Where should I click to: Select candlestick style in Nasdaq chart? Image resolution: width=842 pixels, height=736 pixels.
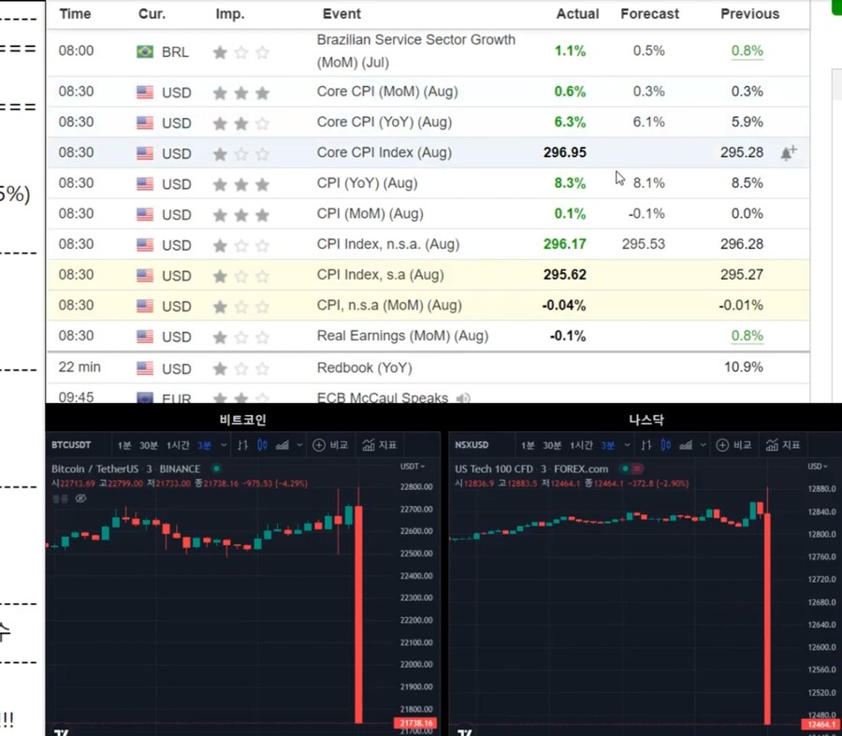point(665,445)
